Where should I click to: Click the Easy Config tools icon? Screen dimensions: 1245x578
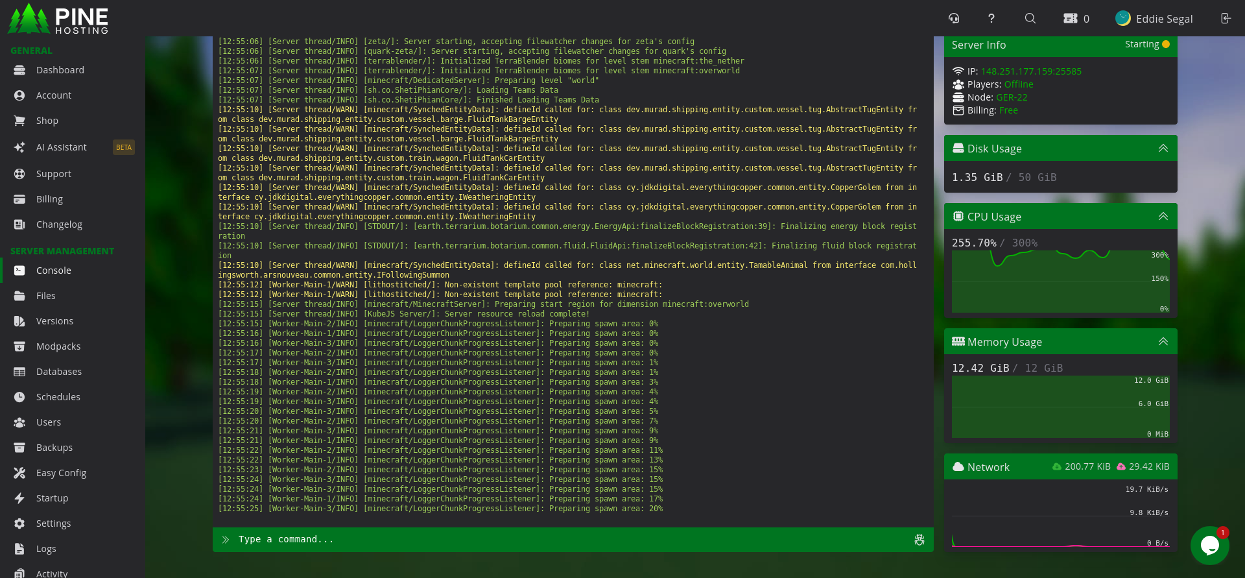[19, 473]
